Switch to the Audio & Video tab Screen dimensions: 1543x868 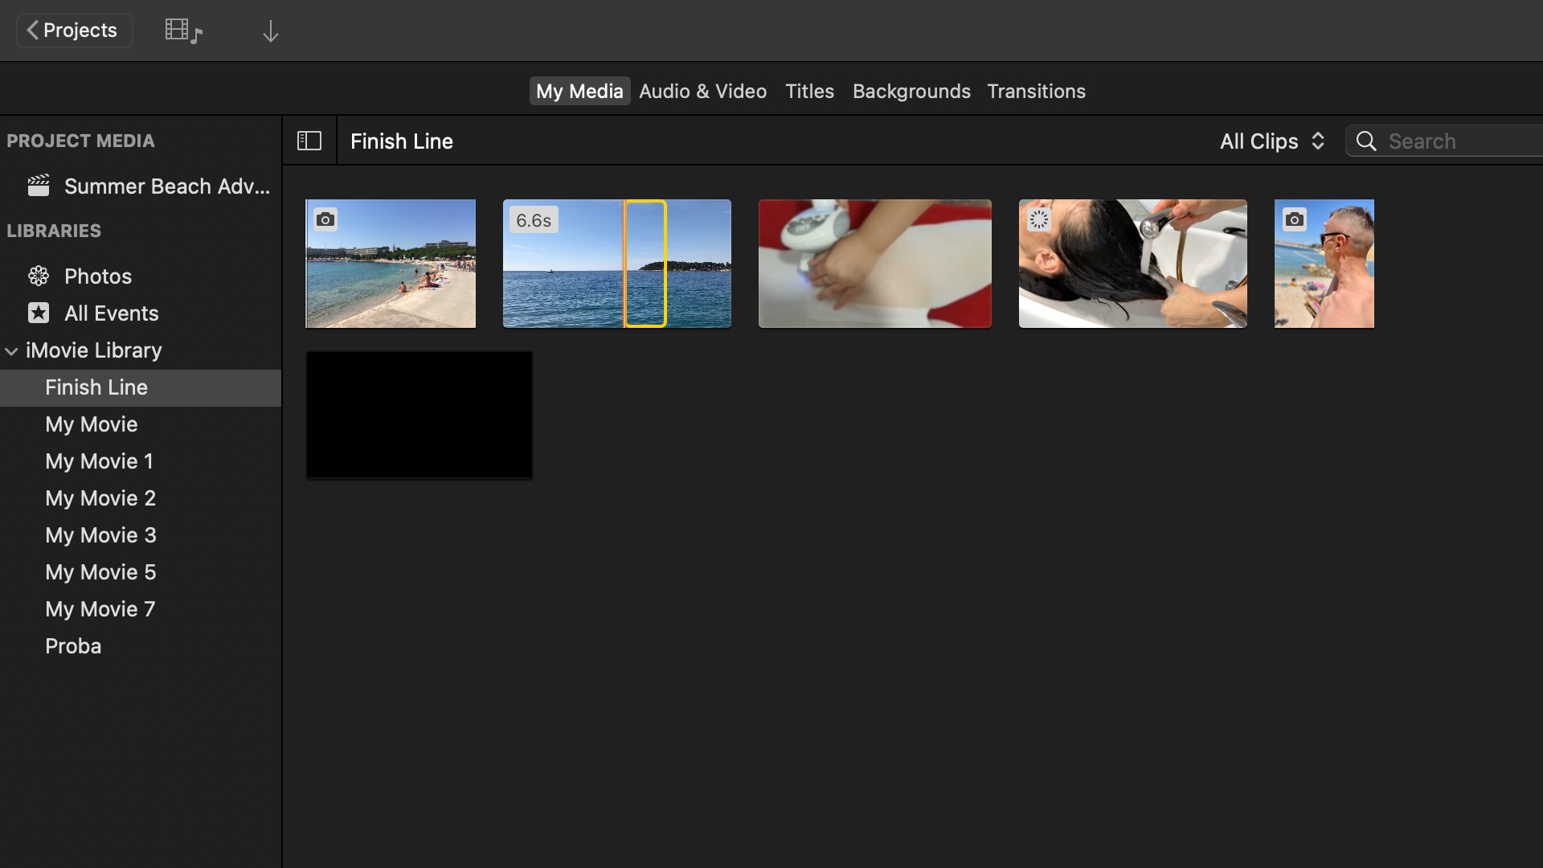[702, 92]
